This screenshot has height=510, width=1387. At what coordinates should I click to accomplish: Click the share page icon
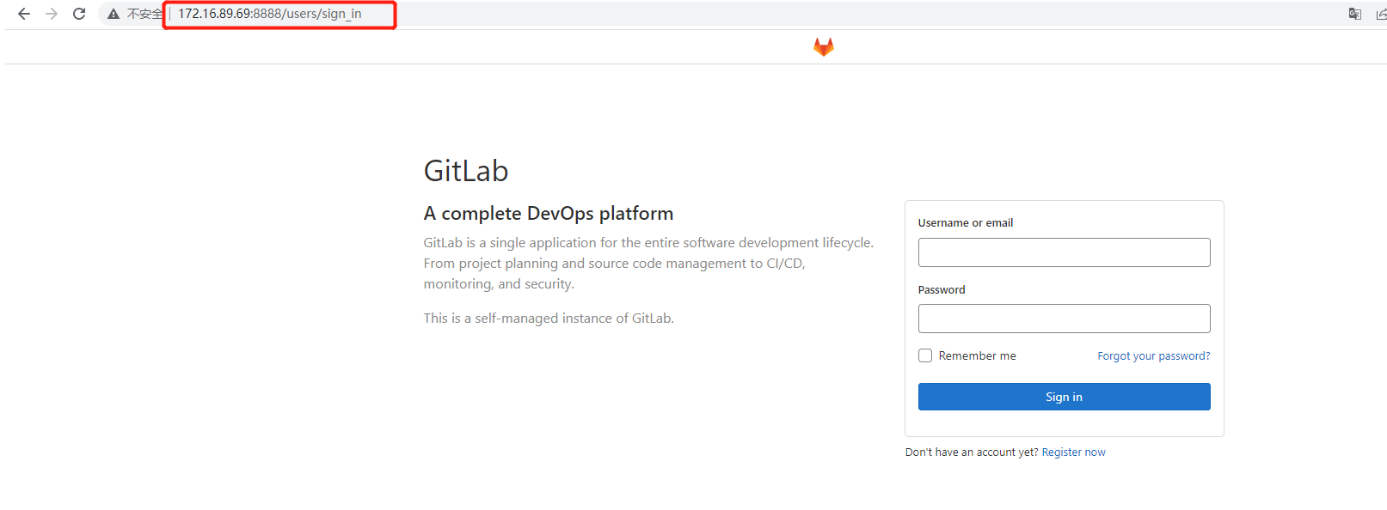(x=1380, y=14)
